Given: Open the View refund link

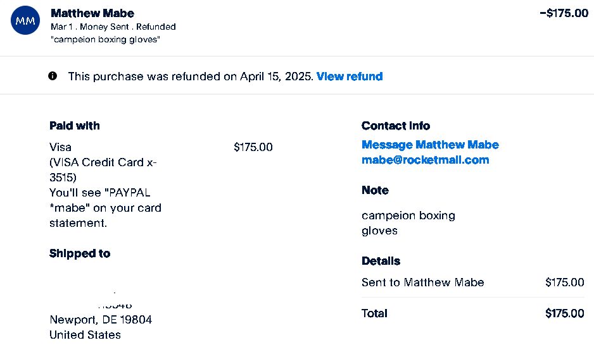Looking at the screenshot, I should [x=350, y=76].
